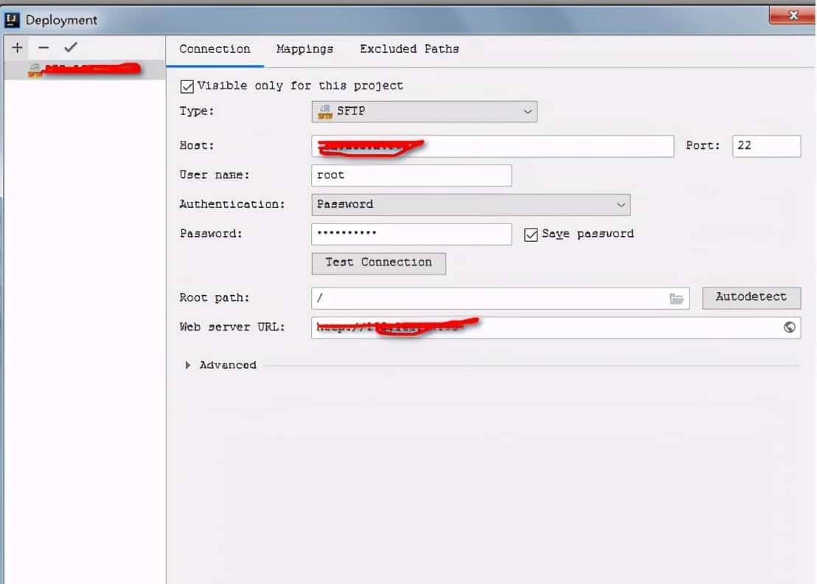Image resolution: width=817 pixels, height=584 pixels.
Task: Switch to the Excluded Paths tab
Action: pyautogui.click(x=408, y=49)
